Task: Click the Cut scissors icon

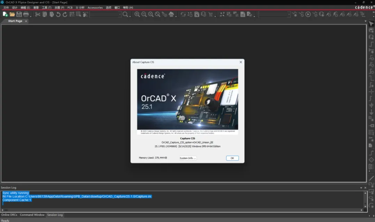Action: [37, 14]
